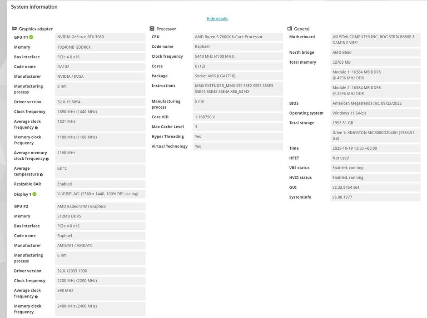The height and width of the screenshot is (318, 427).
Task: Click the green checkmark beside GPU #1
Action: 31,37
